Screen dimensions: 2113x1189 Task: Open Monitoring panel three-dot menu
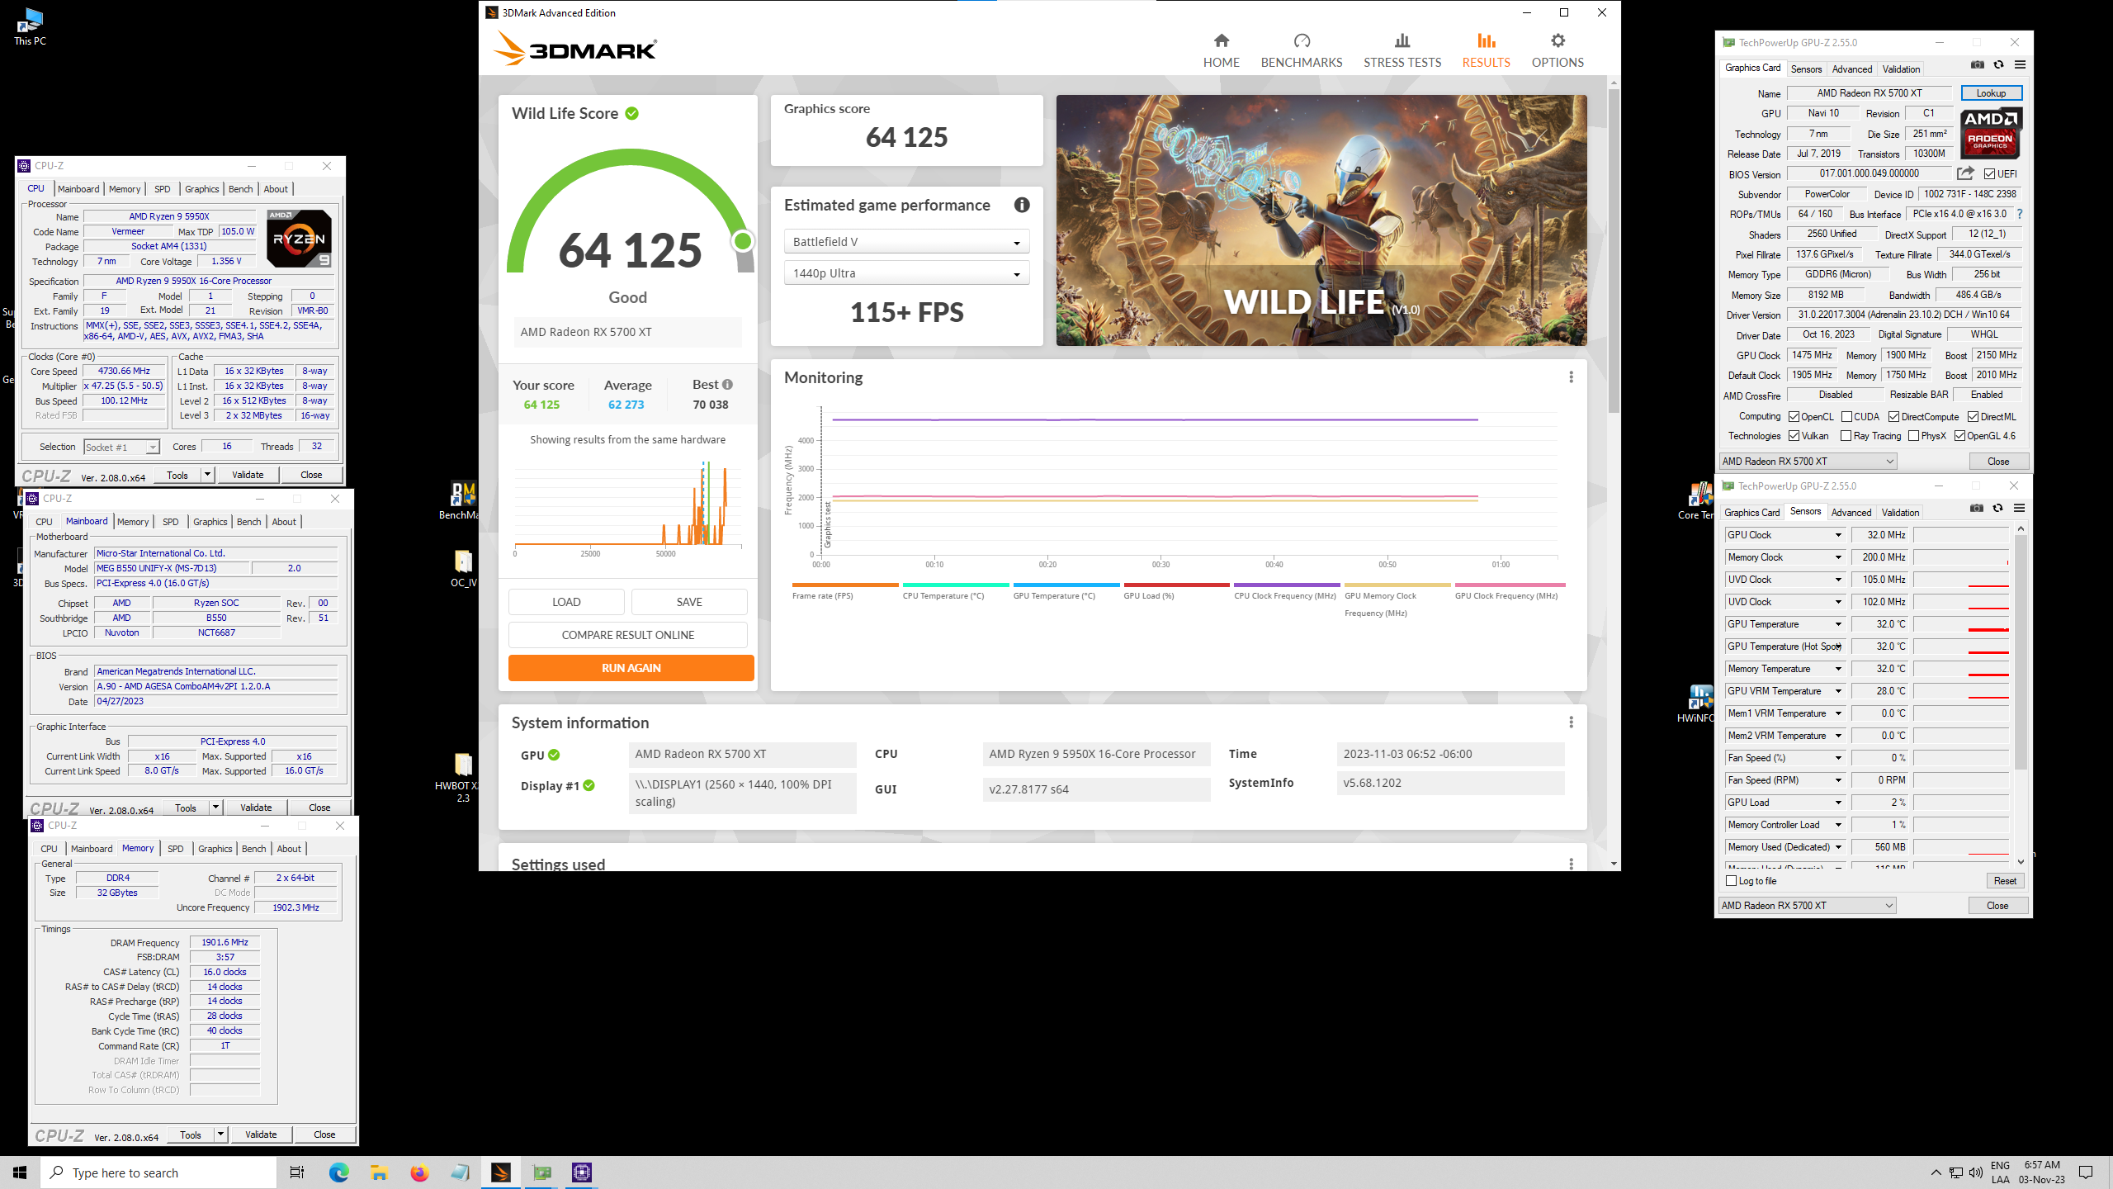pos(1571,377)
